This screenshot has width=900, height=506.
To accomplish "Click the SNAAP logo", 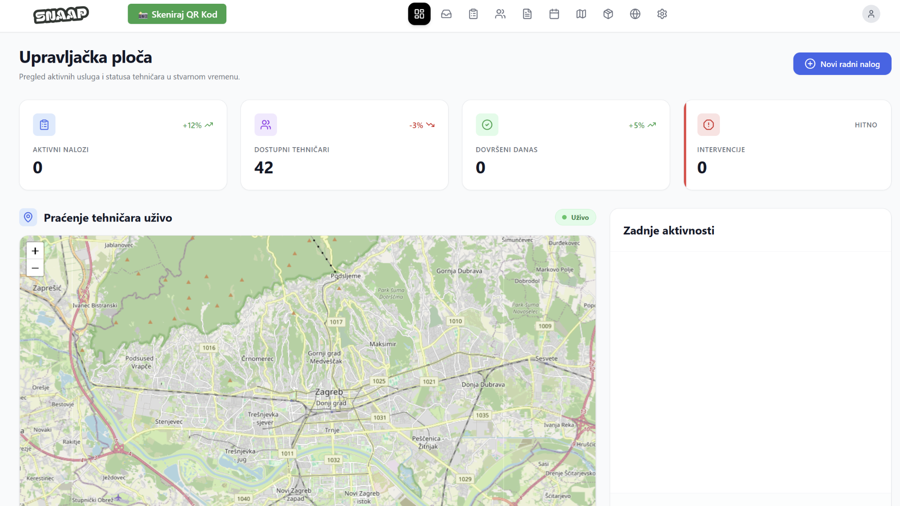I will (61, 15).
